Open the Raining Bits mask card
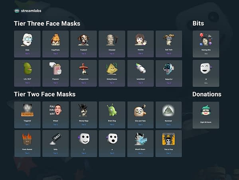The image size is (239, 180). 206,44
